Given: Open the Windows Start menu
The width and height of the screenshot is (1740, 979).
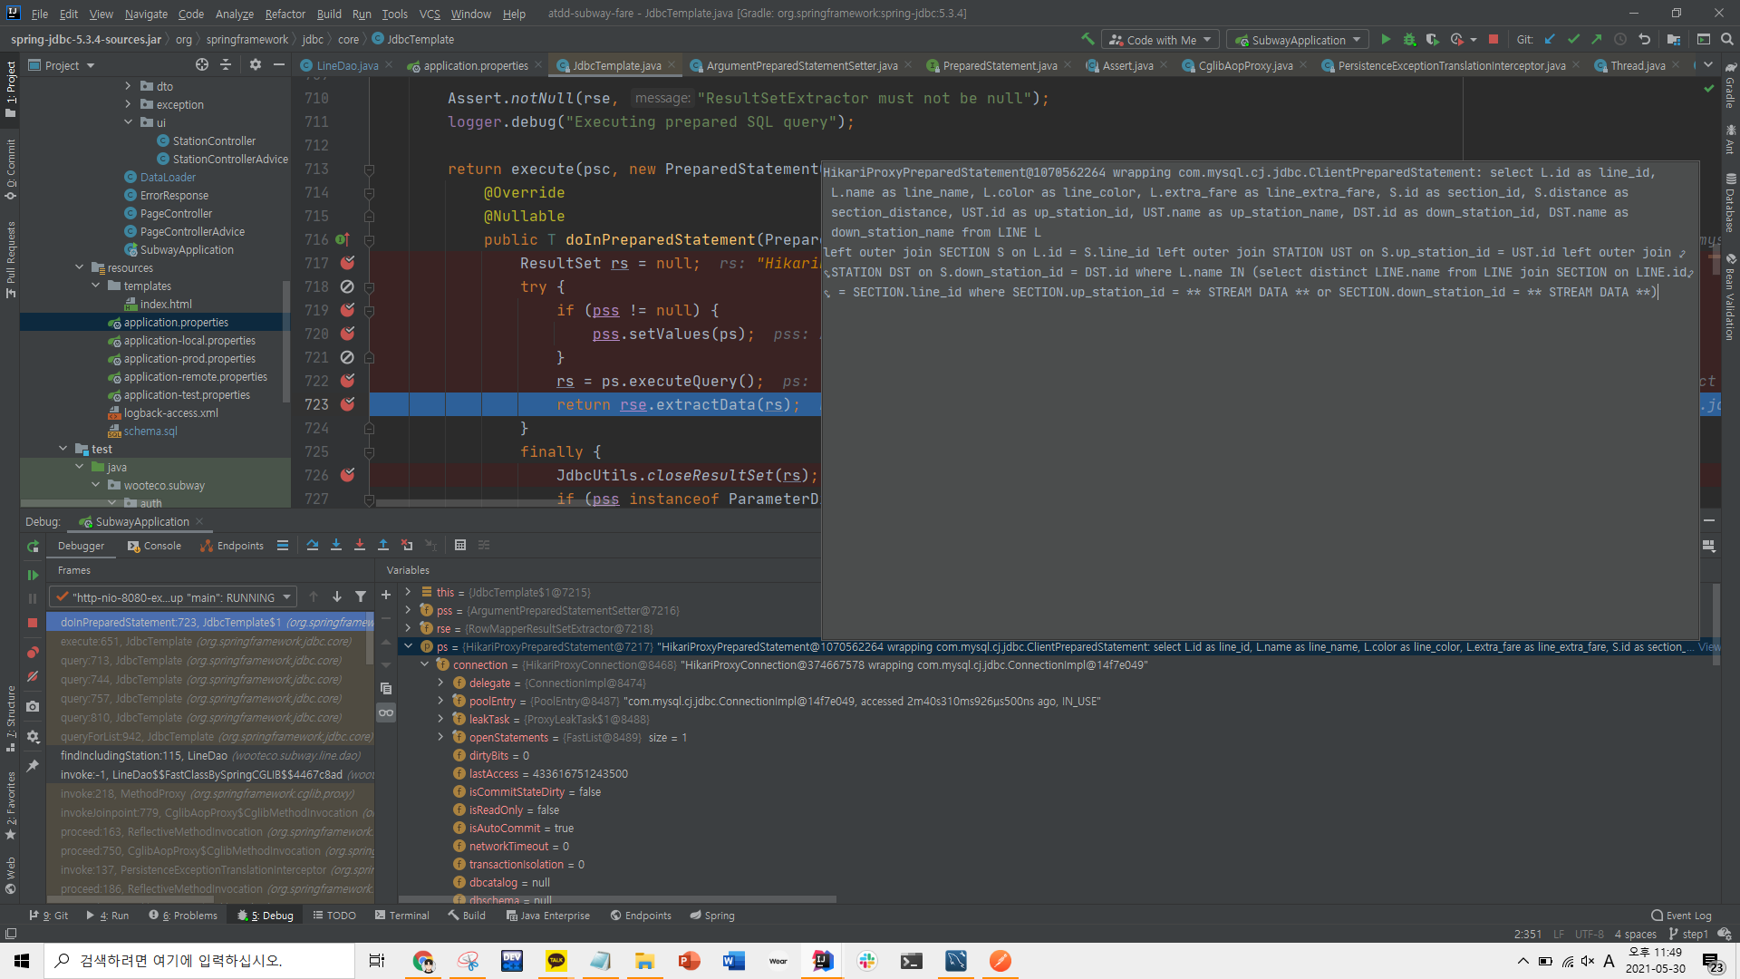Looking at the screenshot, I should [x=22, y=961].
